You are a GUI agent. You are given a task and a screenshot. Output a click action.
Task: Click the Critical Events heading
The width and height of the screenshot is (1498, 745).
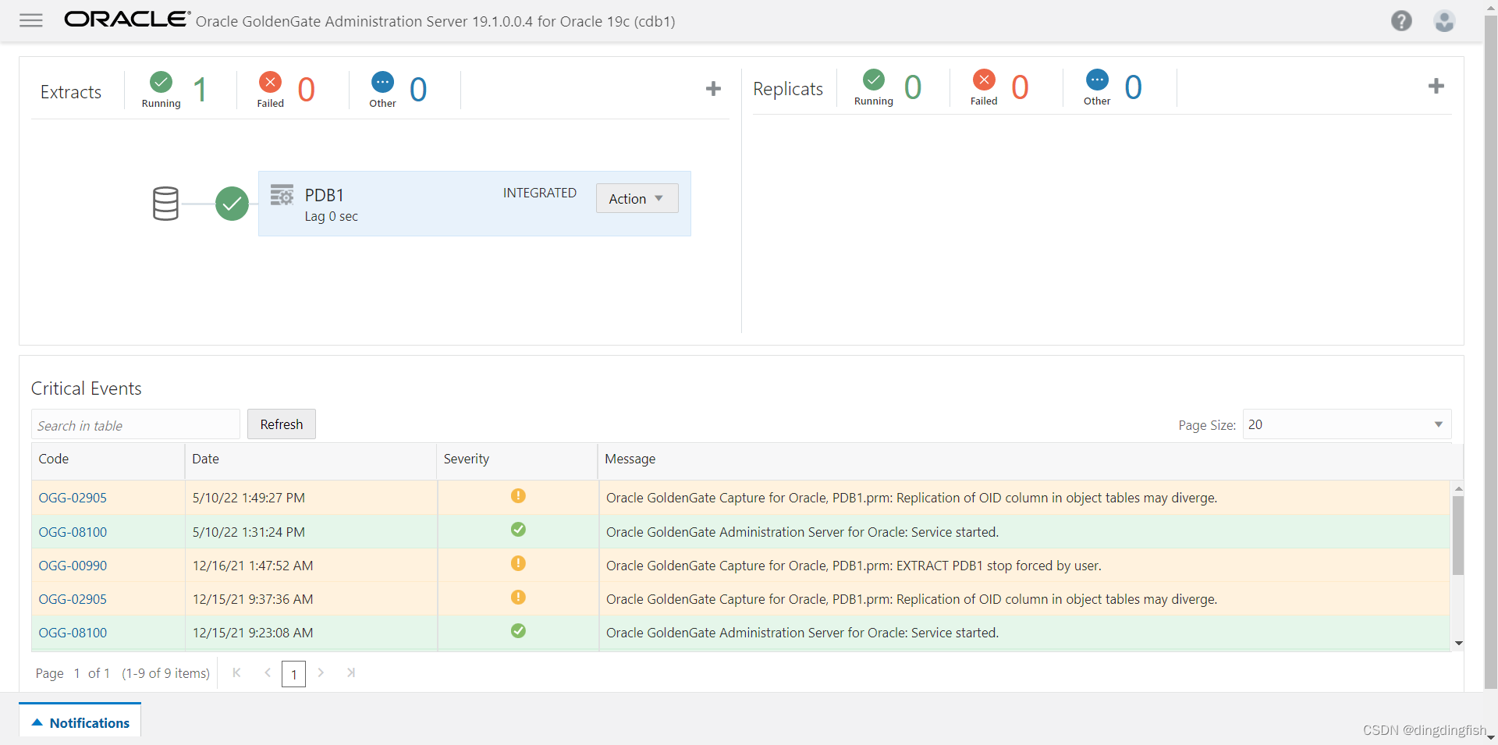click(87, 388)
